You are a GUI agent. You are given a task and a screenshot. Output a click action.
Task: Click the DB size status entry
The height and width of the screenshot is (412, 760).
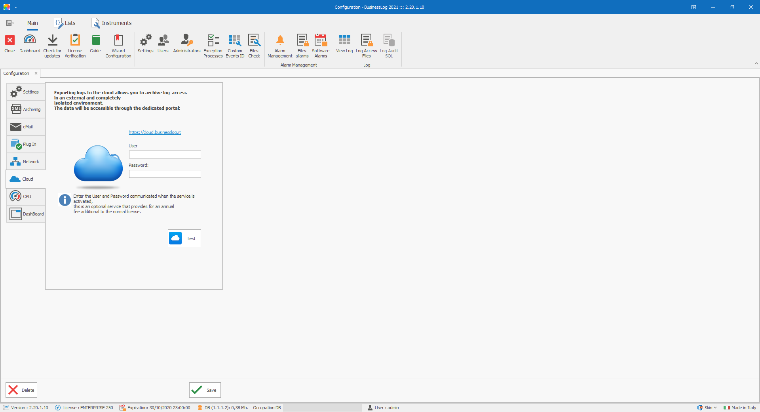pos(223,408)
